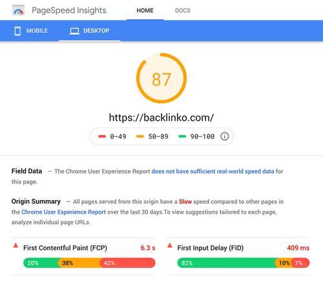Open the score legend info icon
Viewport: 323px width, 282px height.
pos(224,136)
